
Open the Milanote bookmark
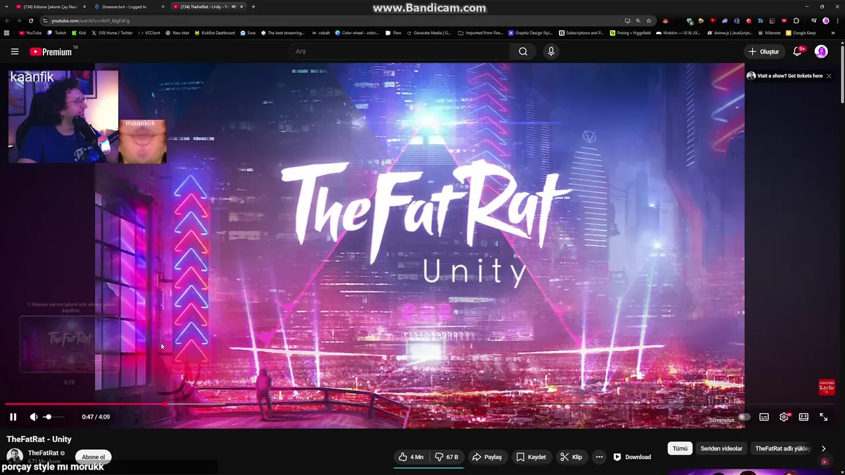[x=768, y=32]
